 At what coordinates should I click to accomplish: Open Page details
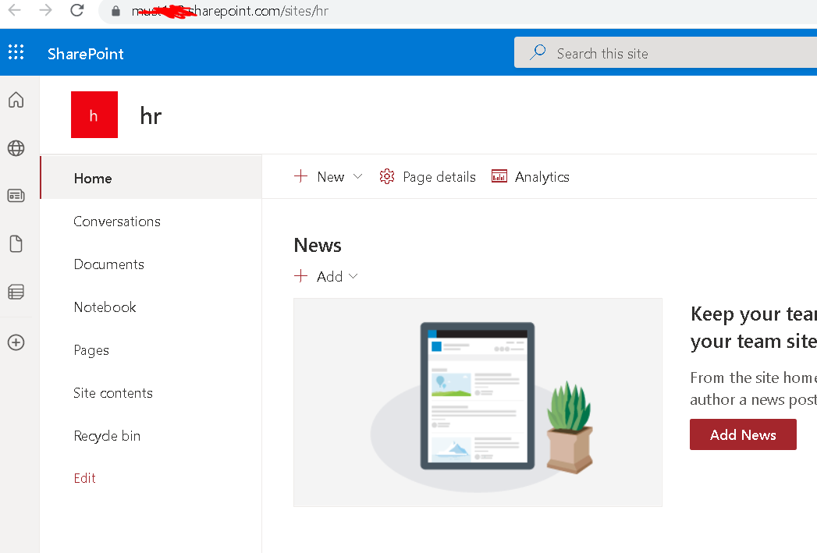tap(428, 177)
